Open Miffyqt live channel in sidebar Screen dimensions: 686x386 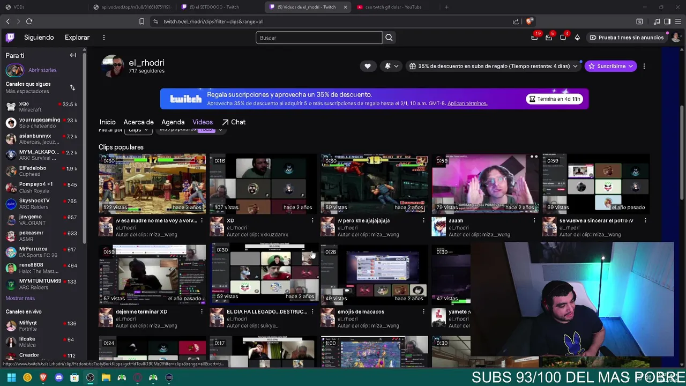pyautogui.click(x=42, y=326)
